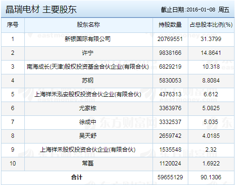Click share count 3363976

pos(170,108)
